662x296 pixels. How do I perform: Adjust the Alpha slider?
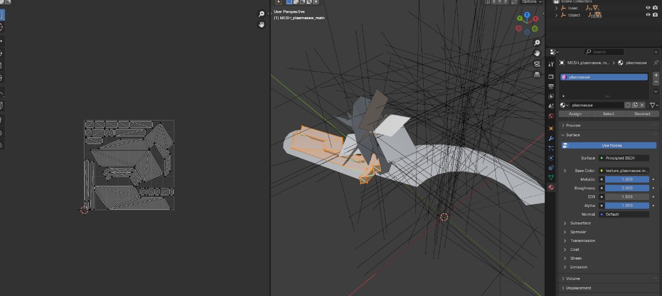click(627, 205)
